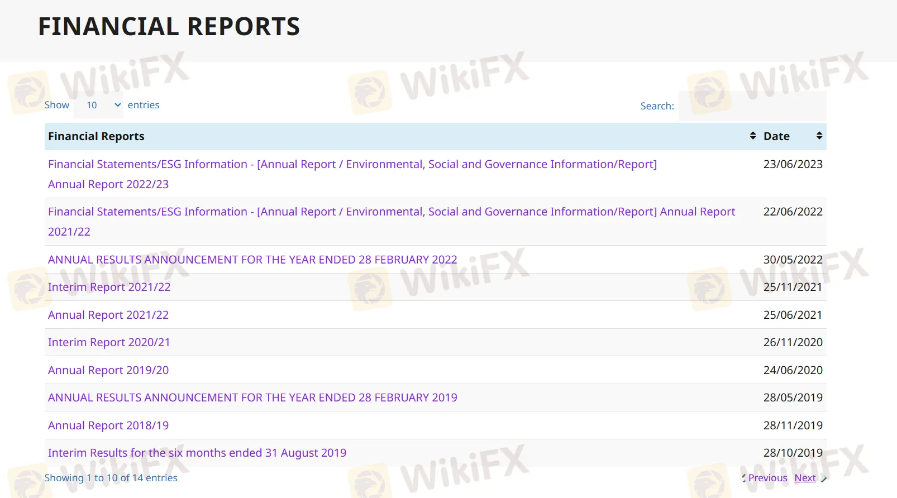
Task: Click the date 28/11/2019 cell
Action: tap(793, 425)
